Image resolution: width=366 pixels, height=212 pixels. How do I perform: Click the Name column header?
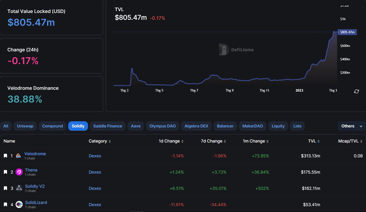[x=9, y=141]
